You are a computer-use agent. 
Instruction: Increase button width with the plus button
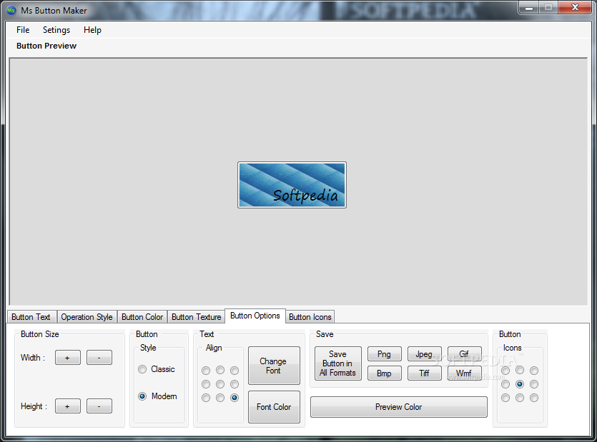(x=68, y=358)
